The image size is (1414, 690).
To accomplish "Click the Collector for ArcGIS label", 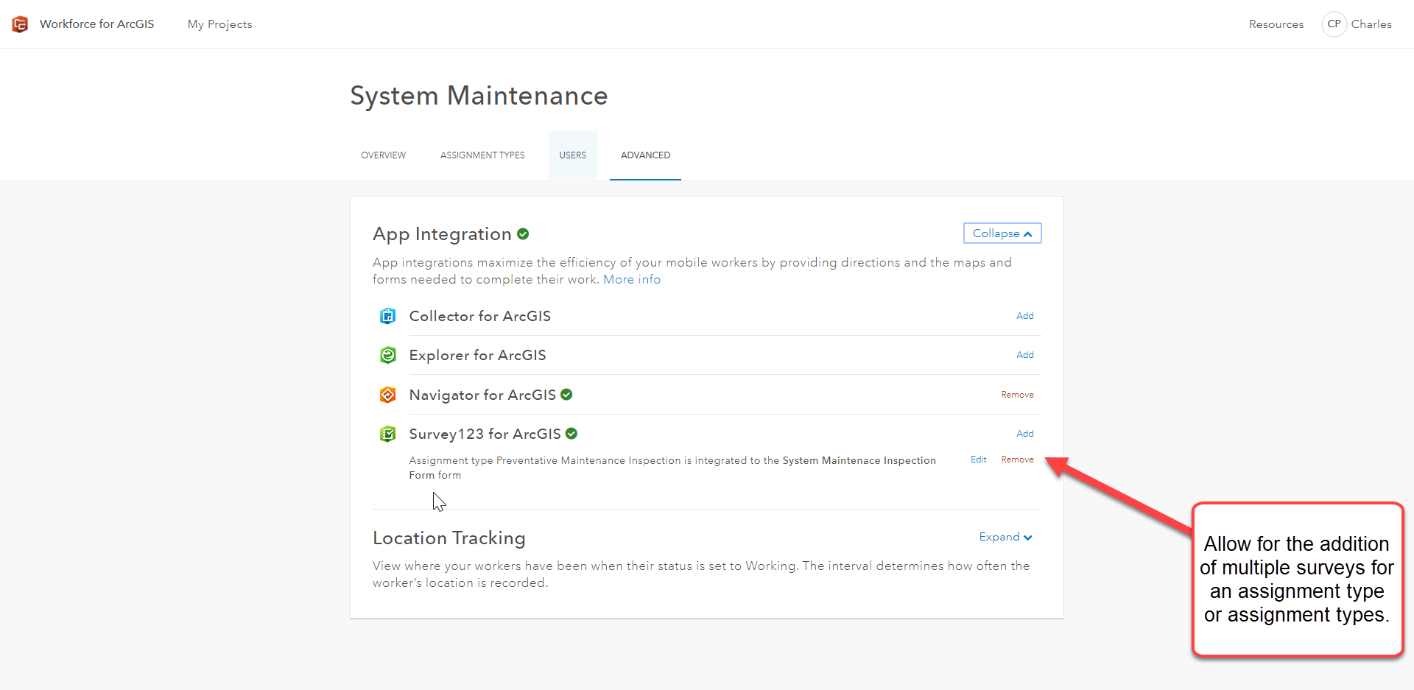I will [480, 316].
